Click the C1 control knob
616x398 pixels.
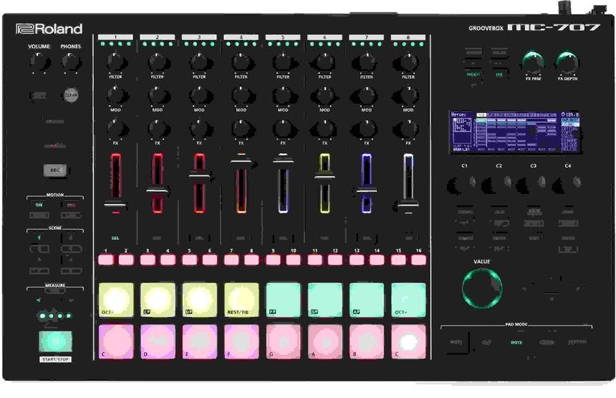[x=463, y=184]
